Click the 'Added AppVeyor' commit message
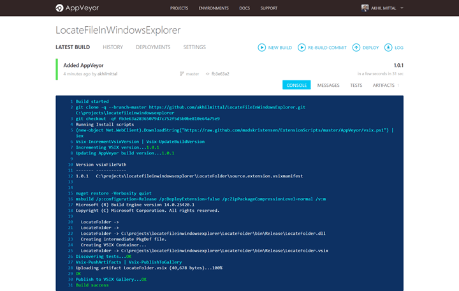The image size is (459, 291). 84,65
